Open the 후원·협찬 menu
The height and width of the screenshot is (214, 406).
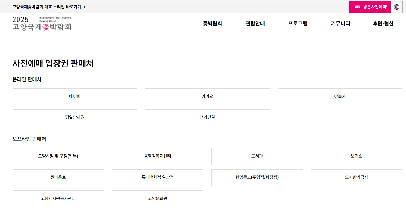tap(382, 23)
